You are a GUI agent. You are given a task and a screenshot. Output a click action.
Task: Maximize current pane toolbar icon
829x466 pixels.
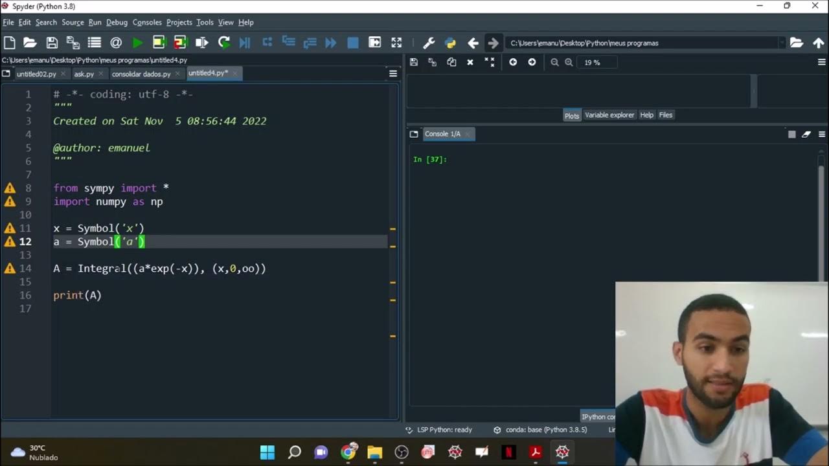coord(374,43)
